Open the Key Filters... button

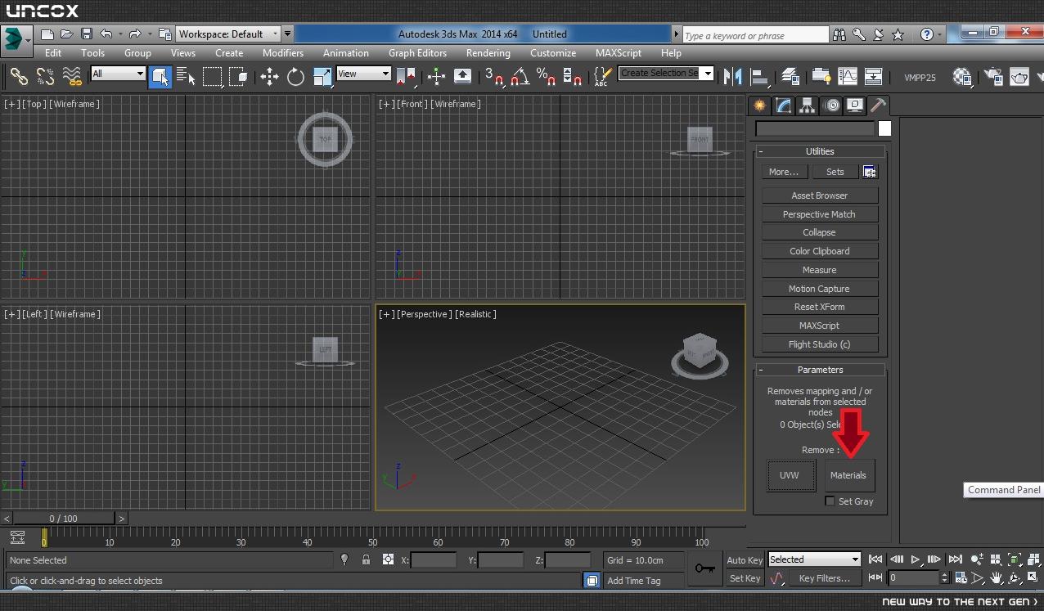pyautogui.click(x=825, y=578)
